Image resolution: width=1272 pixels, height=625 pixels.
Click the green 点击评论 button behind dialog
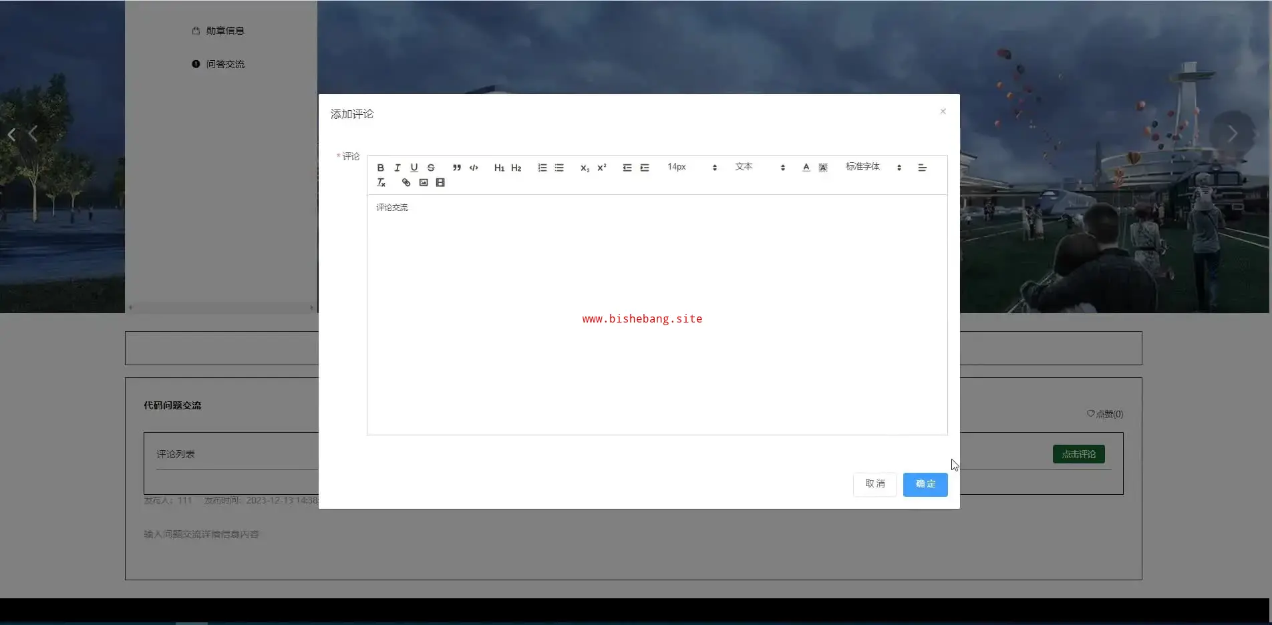pyautogui.click(x=1079, y=454)
